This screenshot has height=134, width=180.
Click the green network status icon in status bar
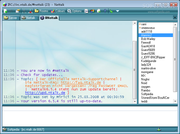coord(159,130)
